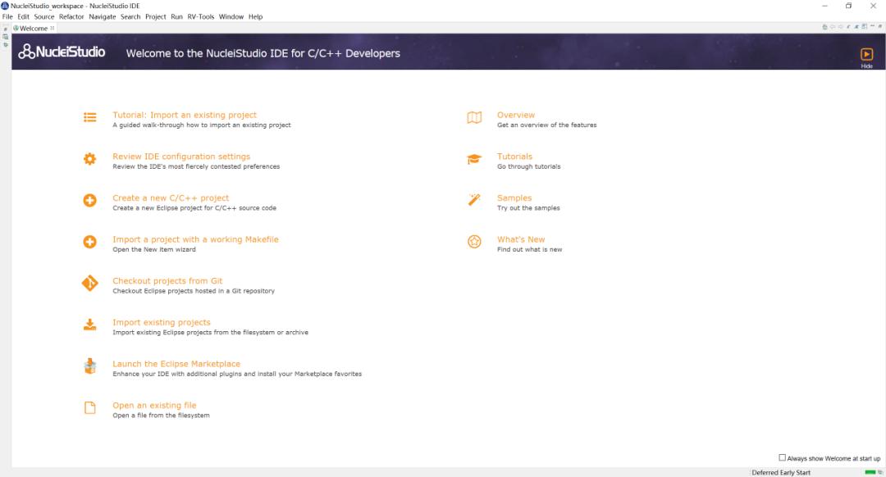Viewport: 886px width, 477px height.
Task: Click the download icon beside Import existing projects
Action: coord(90,325)
